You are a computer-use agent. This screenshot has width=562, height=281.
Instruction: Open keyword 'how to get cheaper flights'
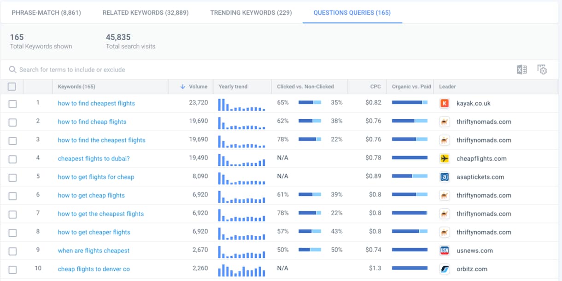coord(94,232)
